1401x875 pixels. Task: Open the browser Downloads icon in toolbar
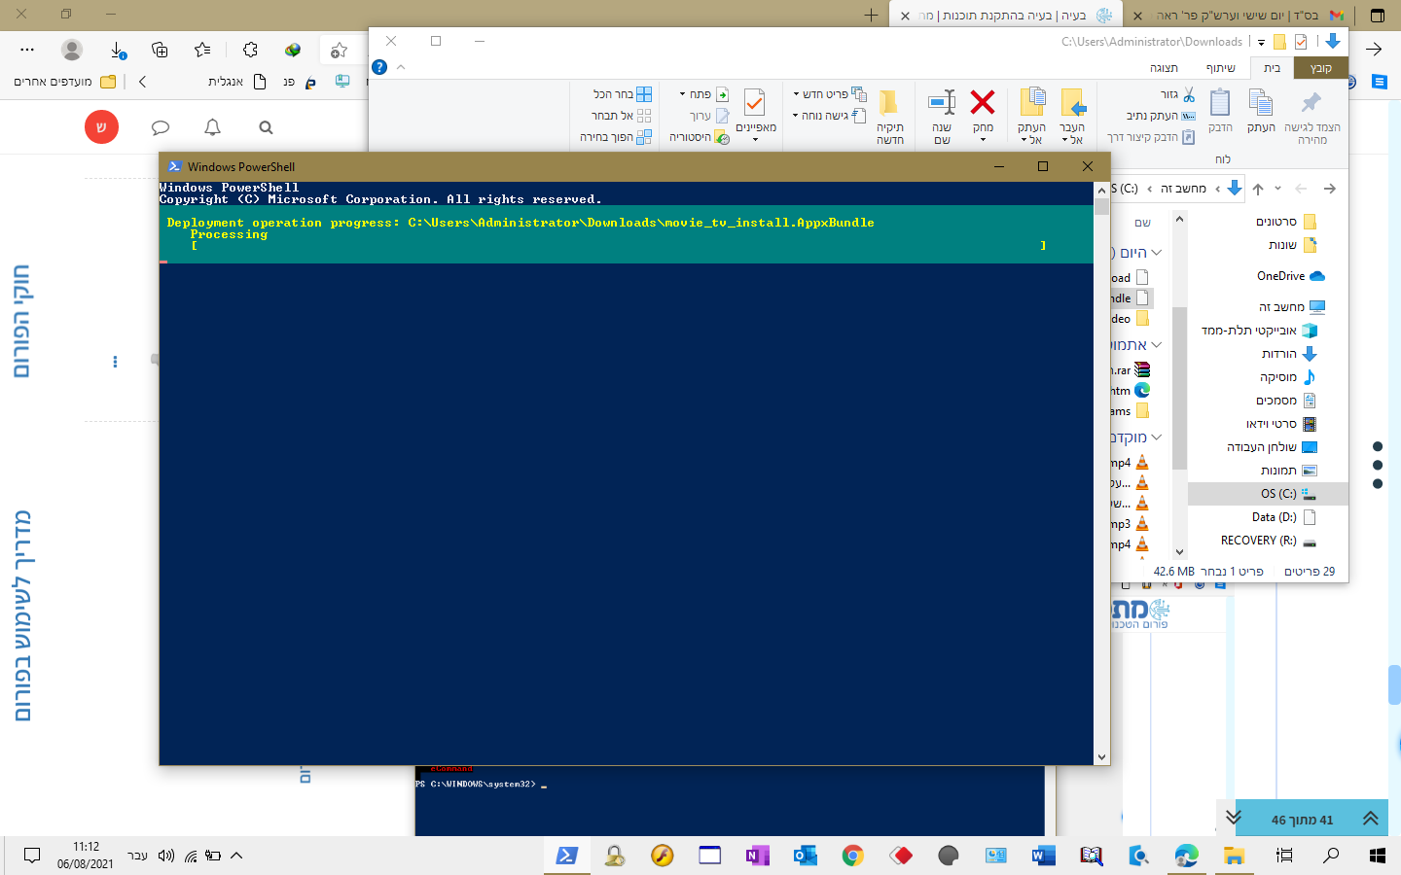(x=117, y=50)
